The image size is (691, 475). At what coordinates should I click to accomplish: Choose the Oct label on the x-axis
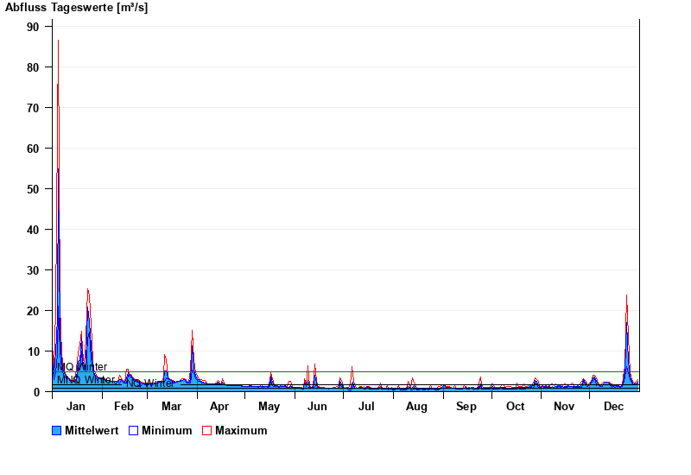(x=515, y=407)
